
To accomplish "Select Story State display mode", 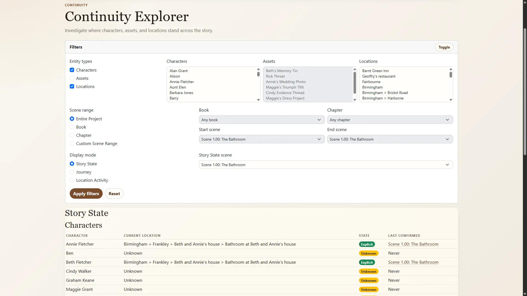I will point(72,164).
